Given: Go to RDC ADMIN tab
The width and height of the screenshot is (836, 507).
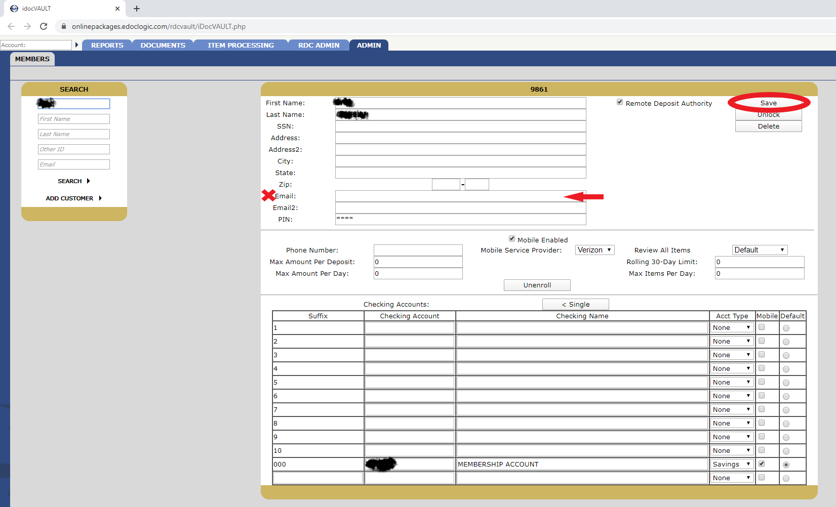Looking at the screenshot, I should pos(319,45).
